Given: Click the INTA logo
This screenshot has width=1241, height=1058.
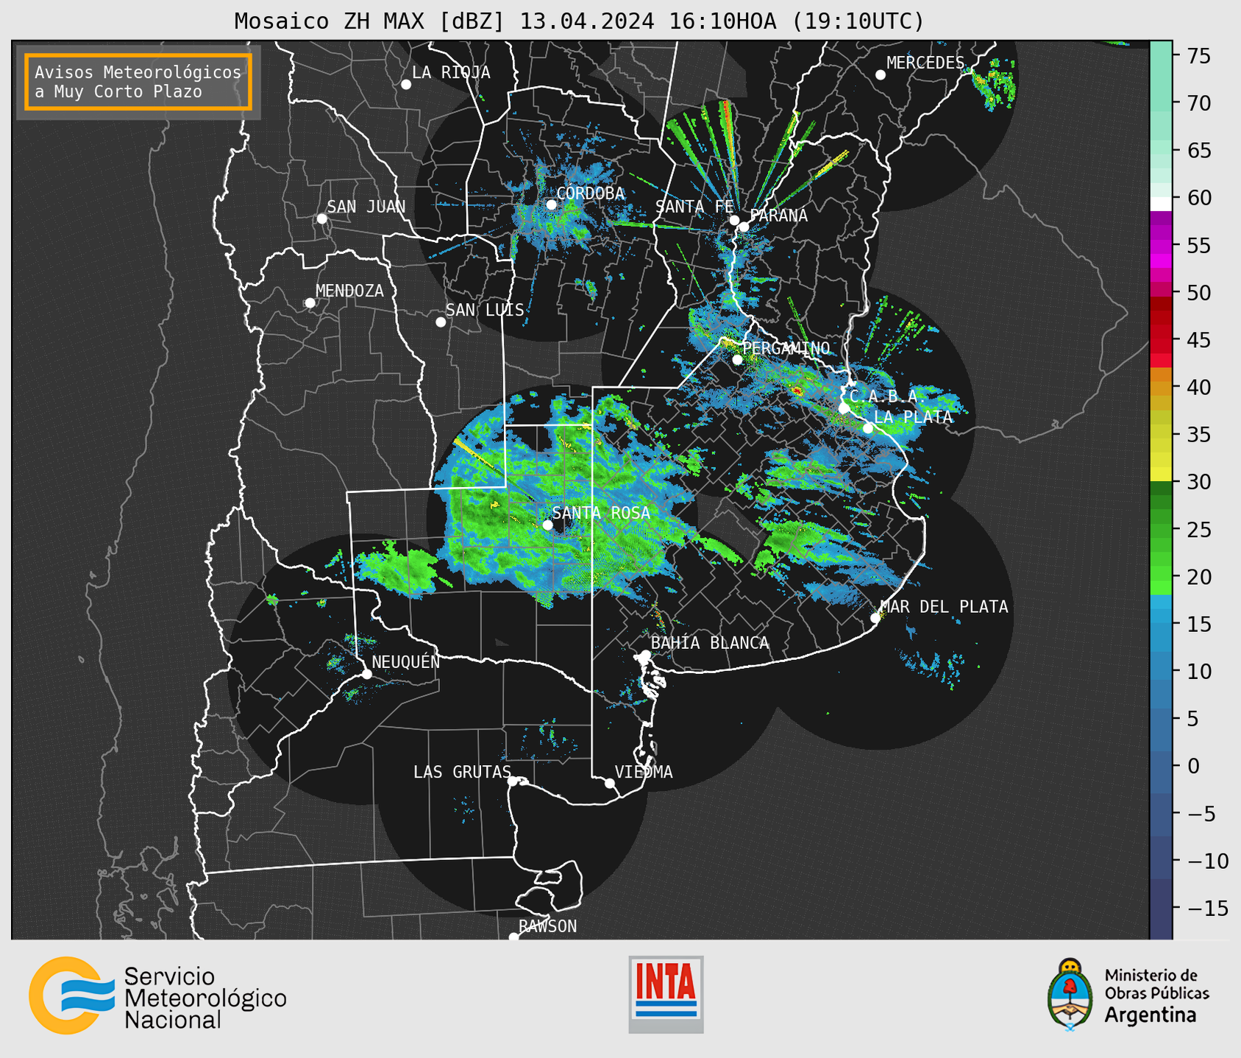Looking at the screenshot, I should (x=666, y=994).
